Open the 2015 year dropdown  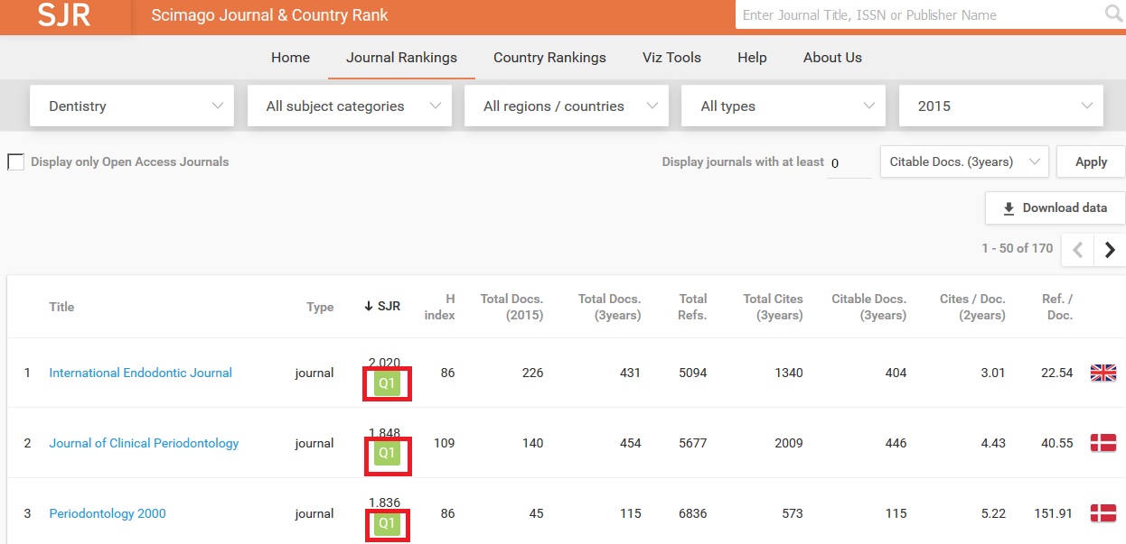(x=1001, y=106)
